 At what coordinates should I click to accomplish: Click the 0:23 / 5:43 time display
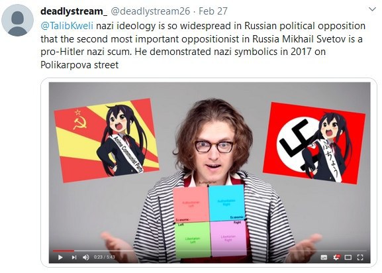click(x=104, y=257)
